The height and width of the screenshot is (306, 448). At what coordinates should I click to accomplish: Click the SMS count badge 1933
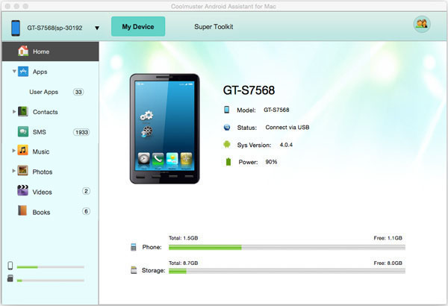[81, 132]
